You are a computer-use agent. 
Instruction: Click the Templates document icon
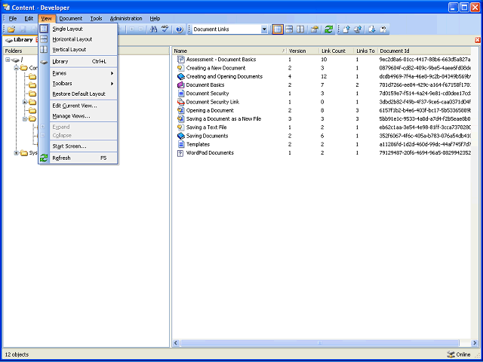point(180,144)
